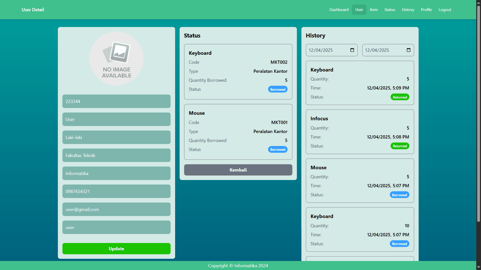The height and width of the screenshot is (270, 481).
Task: Open the History nav link
Action: [408, 10]
